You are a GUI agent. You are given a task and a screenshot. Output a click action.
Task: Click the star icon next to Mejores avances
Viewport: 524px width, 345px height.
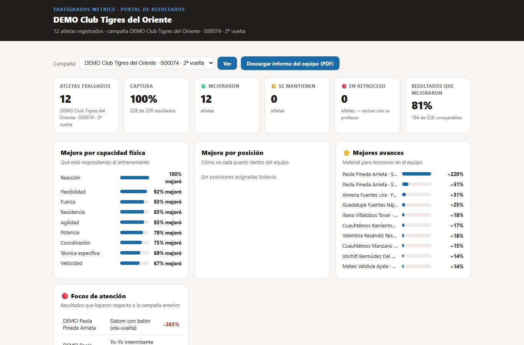(346, 153)
